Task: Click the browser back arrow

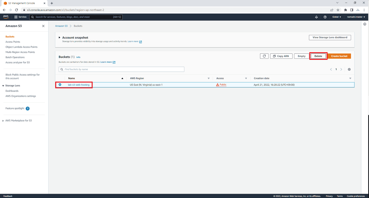Action: [x=4, y=10]
